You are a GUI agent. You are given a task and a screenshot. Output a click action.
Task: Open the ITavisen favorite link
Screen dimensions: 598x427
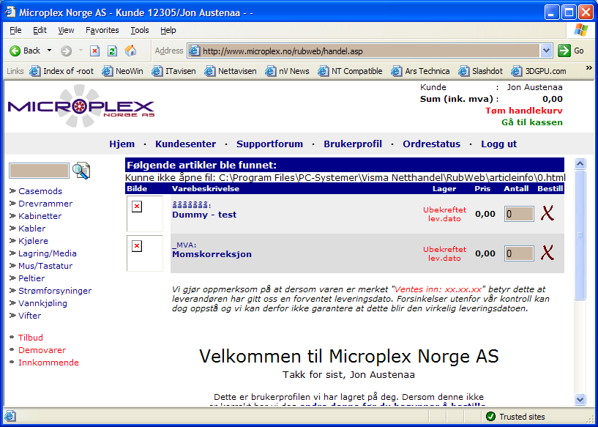point(174,71)
